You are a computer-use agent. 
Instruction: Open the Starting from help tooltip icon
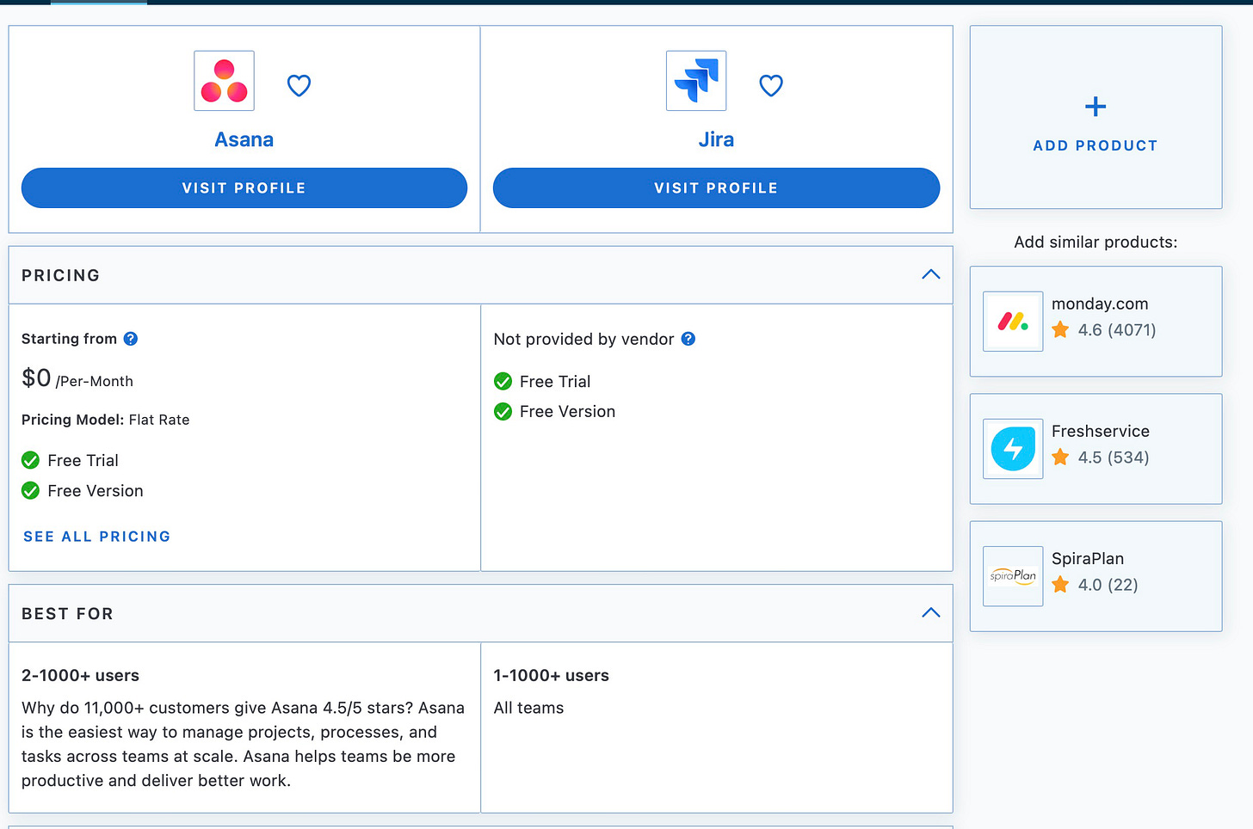coord(131,339)
